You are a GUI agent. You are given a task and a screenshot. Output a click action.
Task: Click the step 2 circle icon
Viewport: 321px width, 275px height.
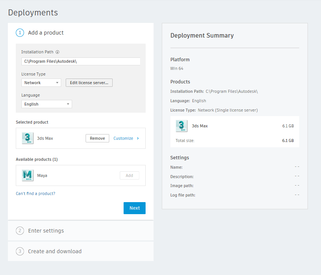[x=20, y=231]
